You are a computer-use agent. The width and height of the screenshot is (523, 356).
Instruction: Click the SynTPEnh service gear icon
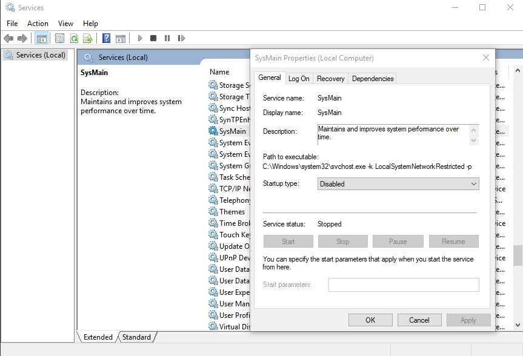(x=213, y=119)
